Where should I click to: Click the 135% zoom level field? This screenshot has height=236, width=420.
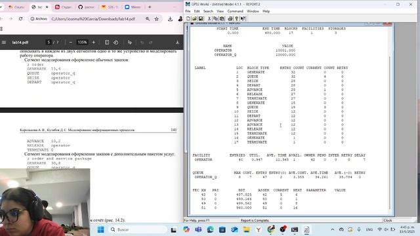pyautogui.click(x=82, y=42)
